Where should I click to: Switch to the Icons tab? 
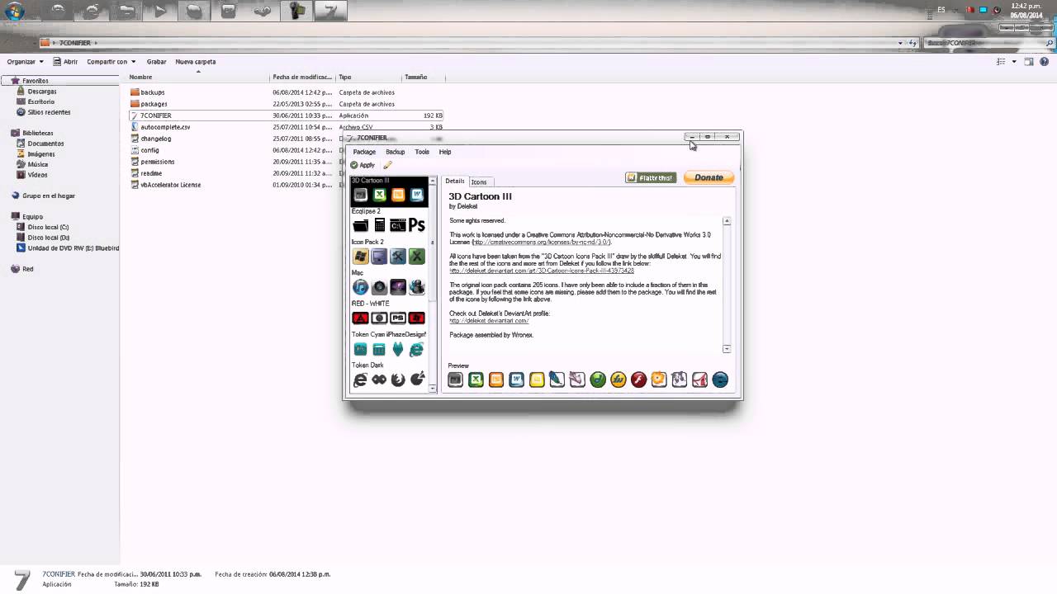click(x=479, y=181)
